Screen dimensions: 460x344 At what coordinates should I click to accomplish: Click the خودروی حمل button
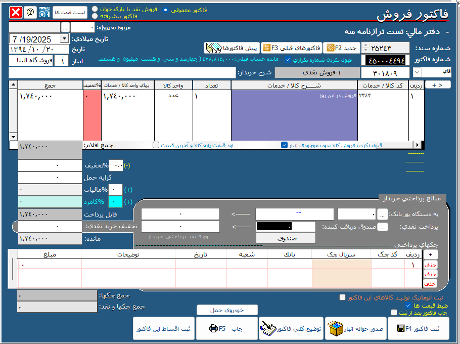click(x=226, y=310)
